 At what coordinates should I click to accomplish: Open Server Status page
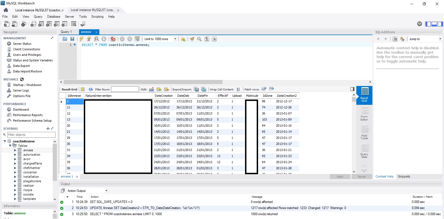[22, 44]
